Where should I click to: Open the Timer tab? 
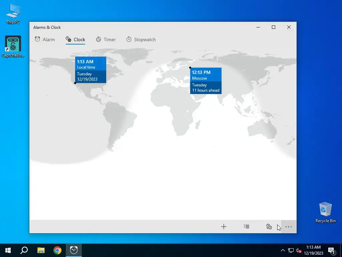coord(106,39)
